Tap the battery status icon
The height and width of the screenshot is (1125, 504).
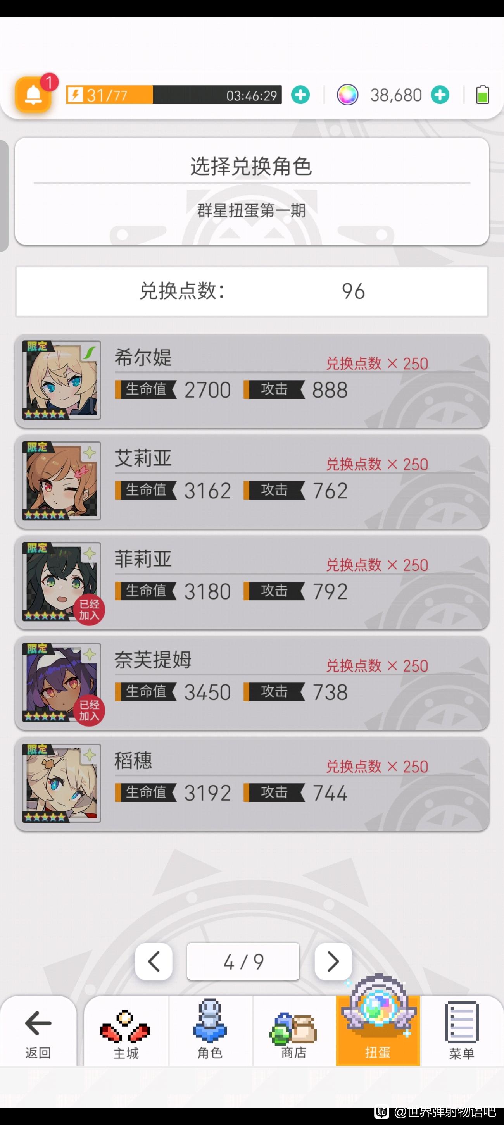pos(482,95)
